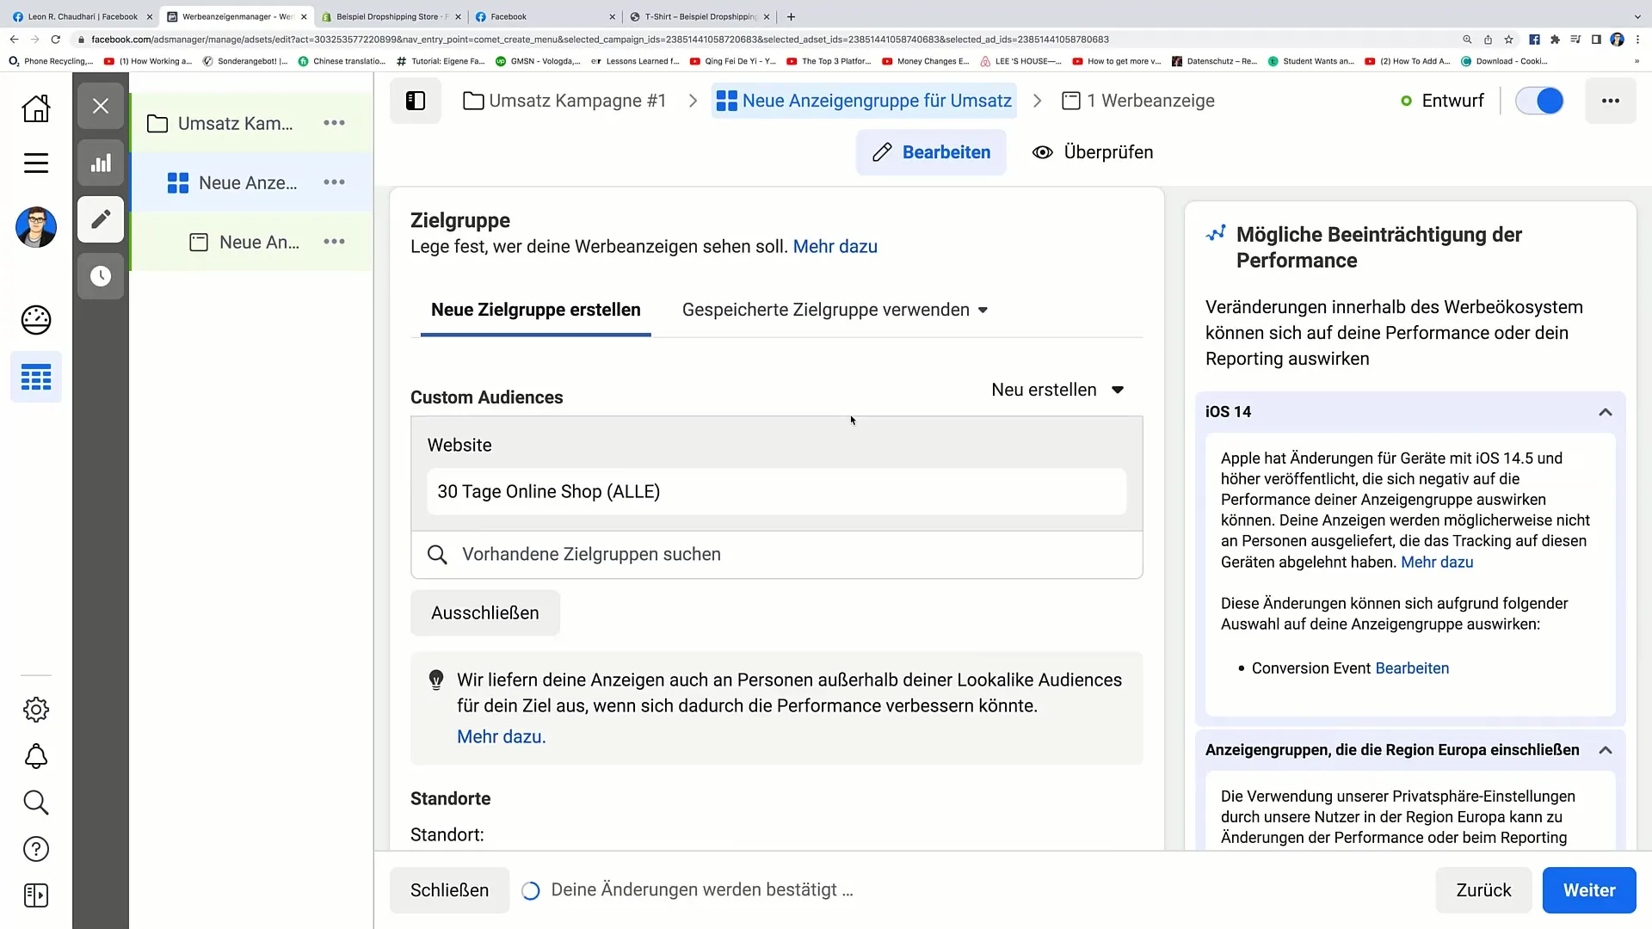The image size is (1652, 929).
Task: Collapse the Anzeigengruppen Europa section
Action: (1610, 748)
